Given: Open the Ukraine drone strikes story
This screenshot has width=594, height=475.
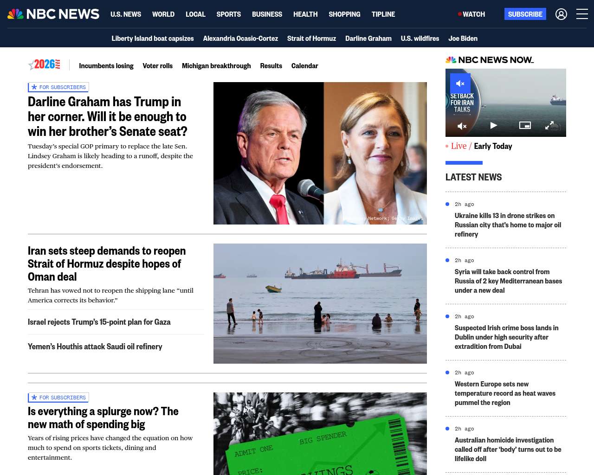Looking at the screenshot, I should 508,225.
